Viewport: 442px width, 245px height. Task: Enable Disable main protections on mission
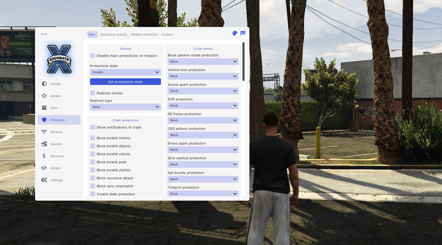pyautogui.click(x=93, y=56)
